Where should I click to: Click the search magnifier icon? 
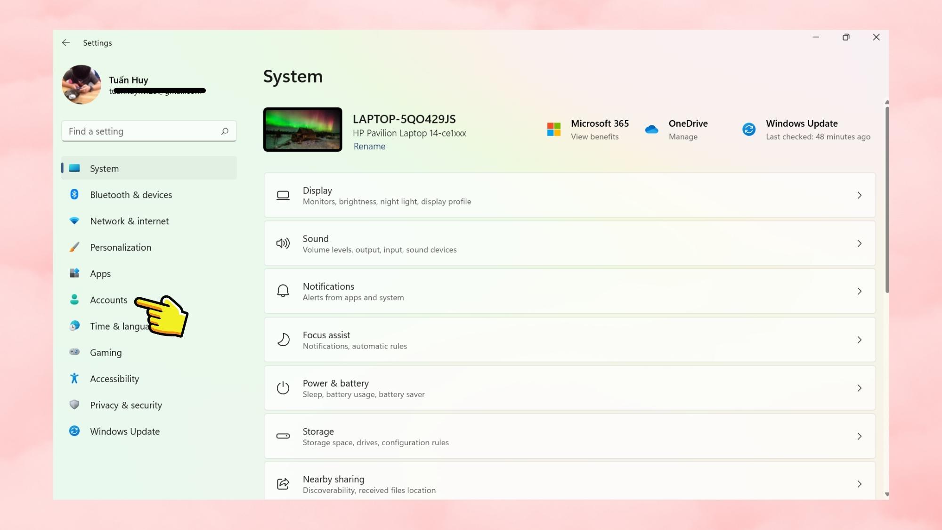click(225, 131)
